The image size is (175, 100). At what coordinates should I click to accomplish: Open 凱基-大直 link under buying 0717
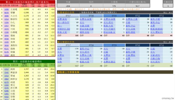pos(62,32)
